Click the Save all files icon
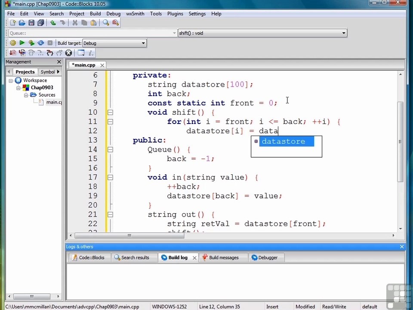The height and width of the screenshot is (310, 413). tap(40, 23)
